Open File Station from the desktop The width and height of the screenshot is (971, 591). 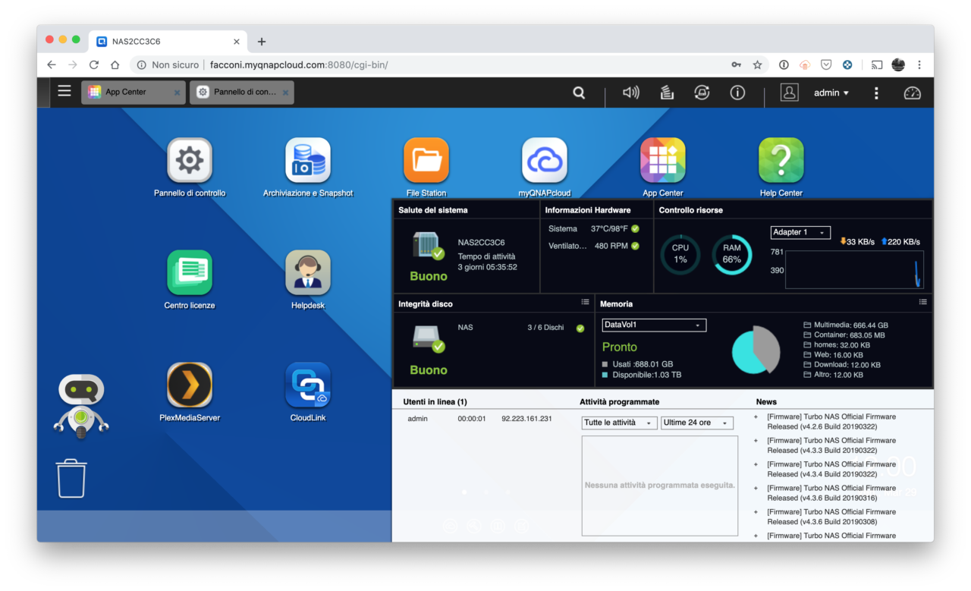(426, 160)
